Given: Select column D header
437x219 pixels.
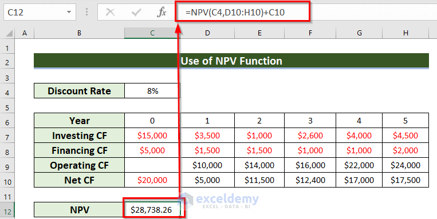Looking at the screenshot, I should [x=207, y=33].
